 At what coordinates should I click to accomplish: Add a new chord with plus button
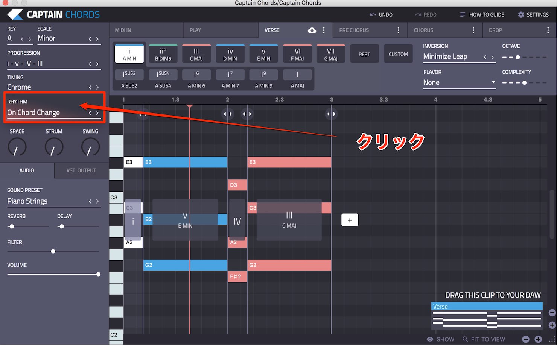coord(350,220)
